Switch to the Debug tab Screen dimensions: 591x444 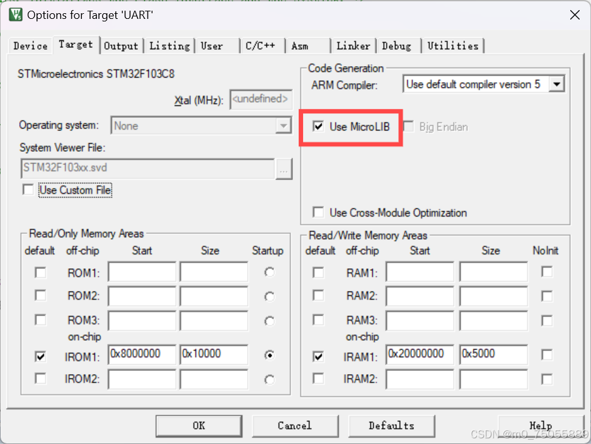click(x=398, y=45)
